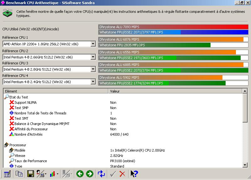Click the grey checkmark OK icon
The height and width of the screenshot is (180, 251).
[x=113, y=174]
